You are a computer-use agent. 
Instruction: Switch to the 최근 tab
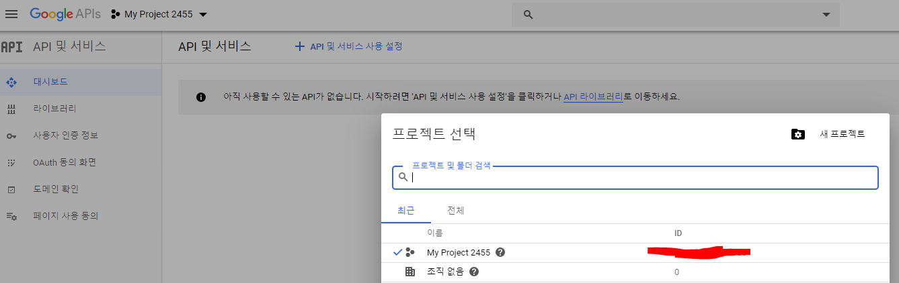click(x=405, y=211)
